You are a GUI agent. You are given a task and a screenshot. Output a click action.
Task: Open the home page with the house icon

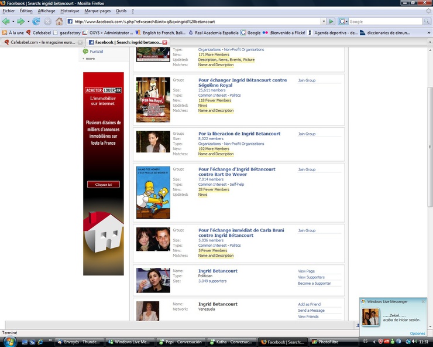59,21
